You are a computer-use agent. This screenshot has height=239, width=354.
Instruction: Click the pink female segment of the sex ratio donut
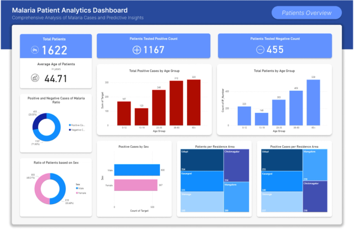pyautogui.click(x=38, y=189)
